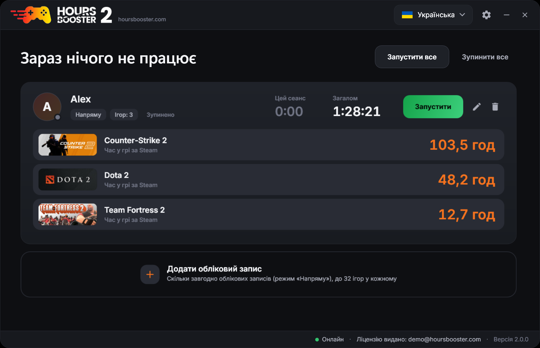Open the hoursbooster.com link
This screenshot has height=348, width=540.
142,19
